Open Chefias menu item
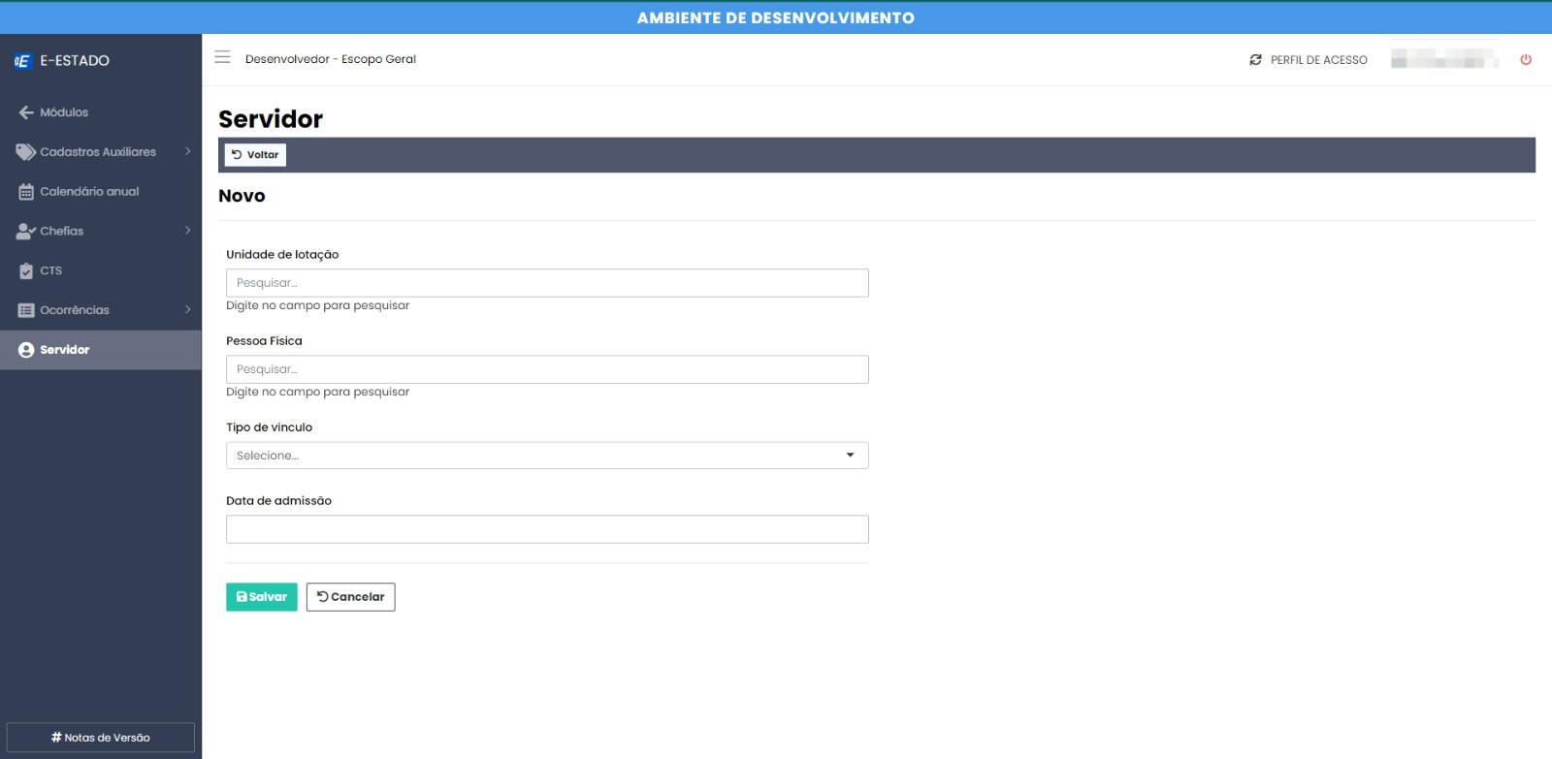Screen dimensions: 1552x759 click(x=101, y=232)
